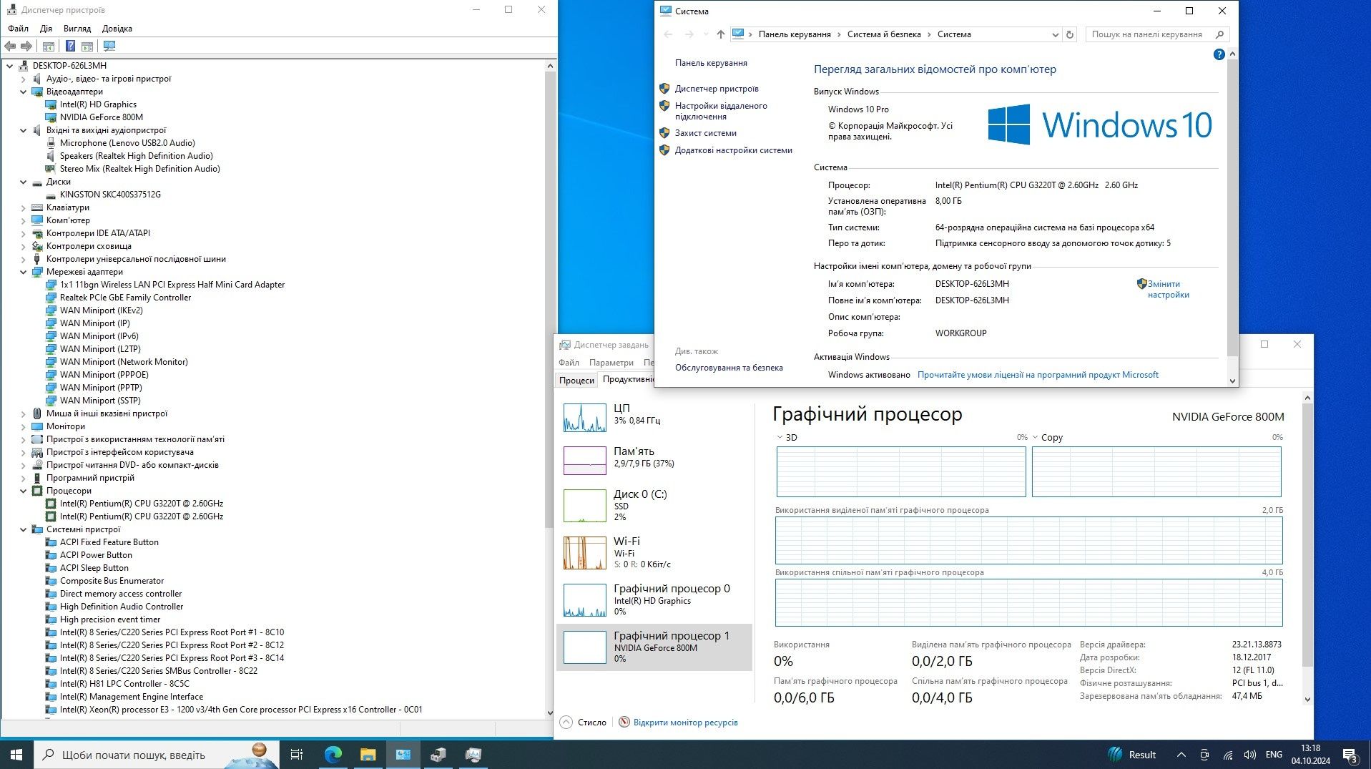Open File Explorer from taskbar

(368, 755)
